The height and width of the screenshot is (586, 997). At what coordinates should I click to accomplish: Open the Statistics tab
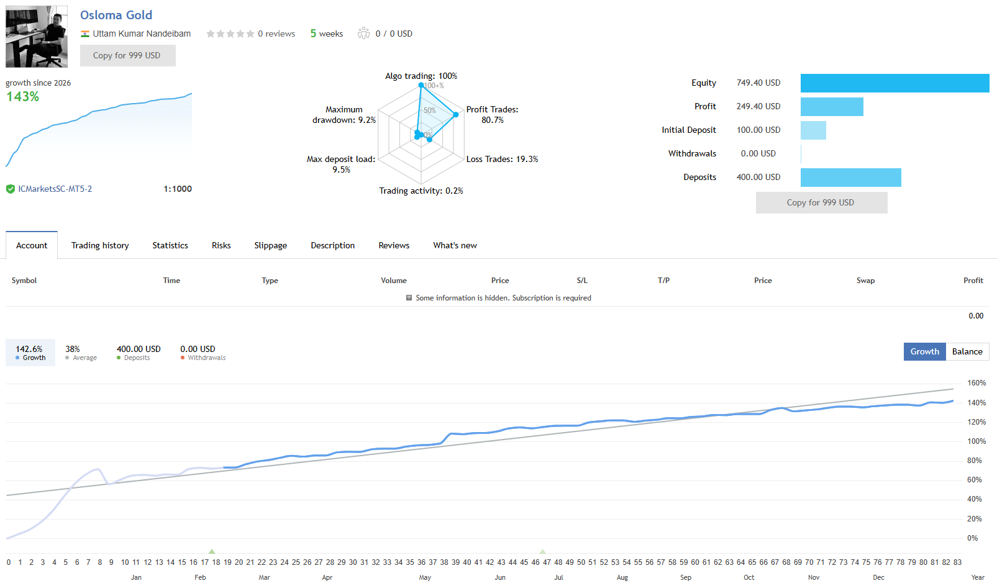(170, 245)
